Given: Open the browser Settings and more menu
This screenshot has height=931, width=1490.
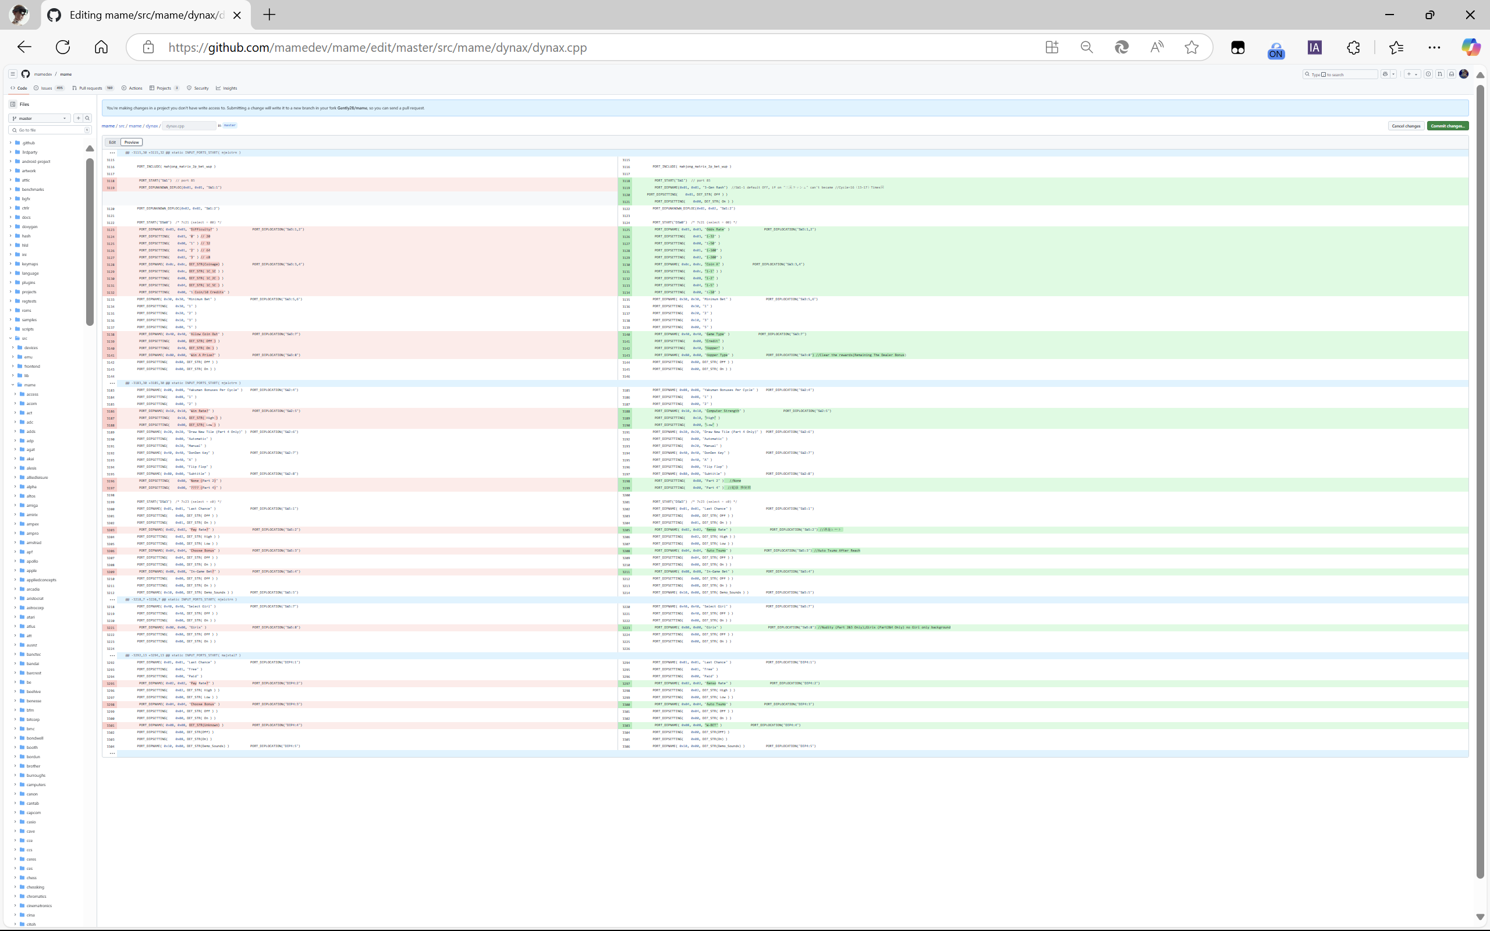Looking at the screenshot, I should point(1434,47).
